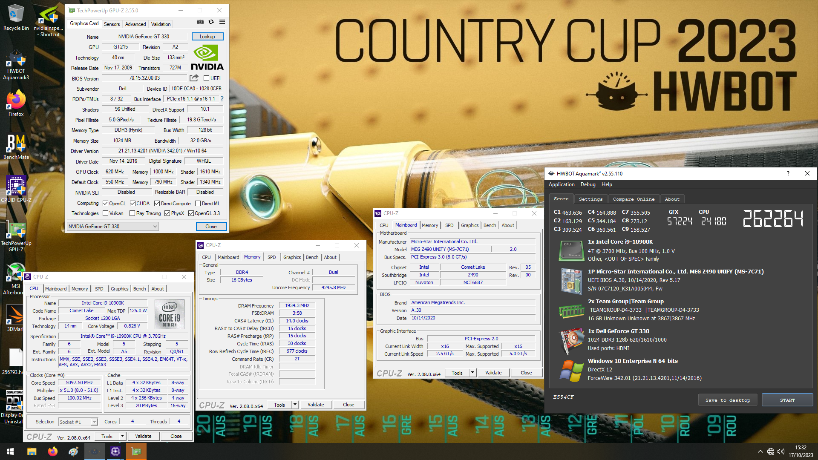Image resolution: width=818 pixels, height=460 pixels.
Task: Open Settings tab in Aquamark
Action: pos(590,199)
